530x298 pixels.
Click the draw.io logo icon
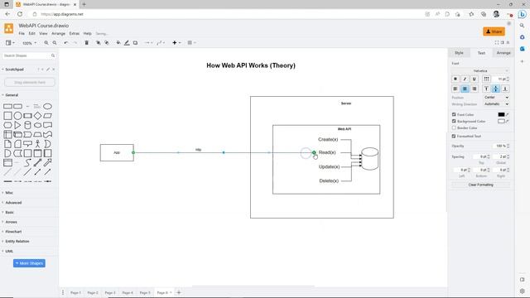(x=9, y=28)
